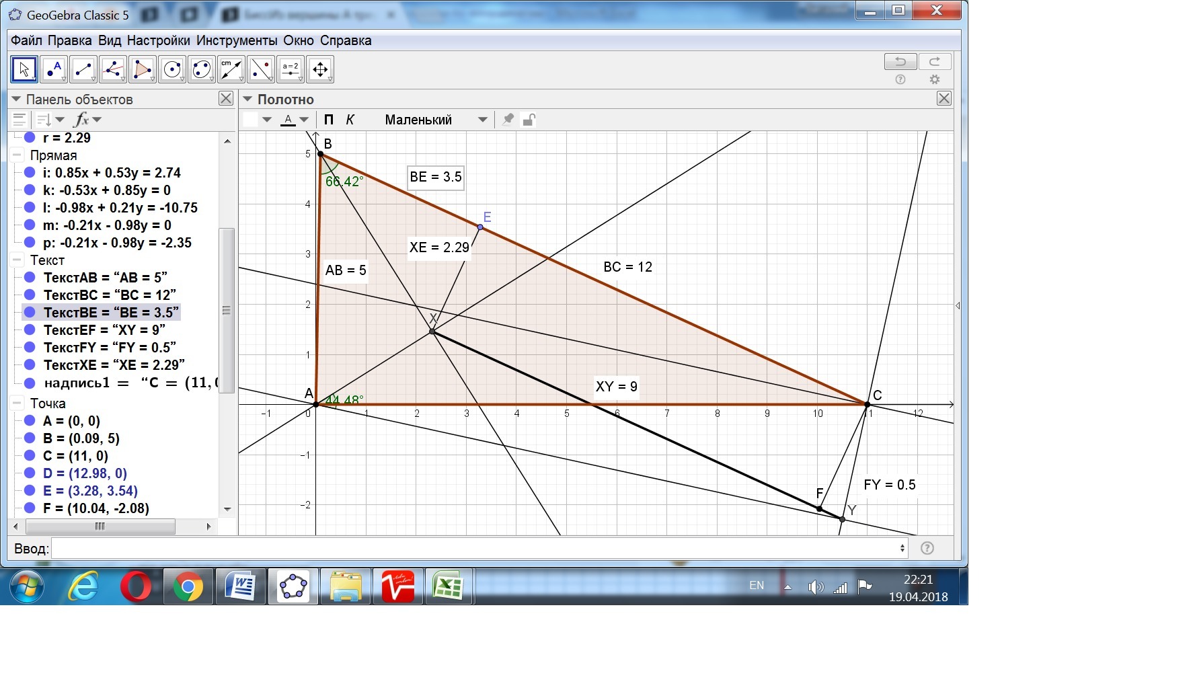Select ТекстXE = "XE = 2.29" row
Screen dimensions: 1193x698
tap(114, 365)
